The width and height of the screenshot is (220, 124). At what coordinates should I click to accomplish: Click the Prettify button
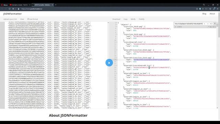141,19
